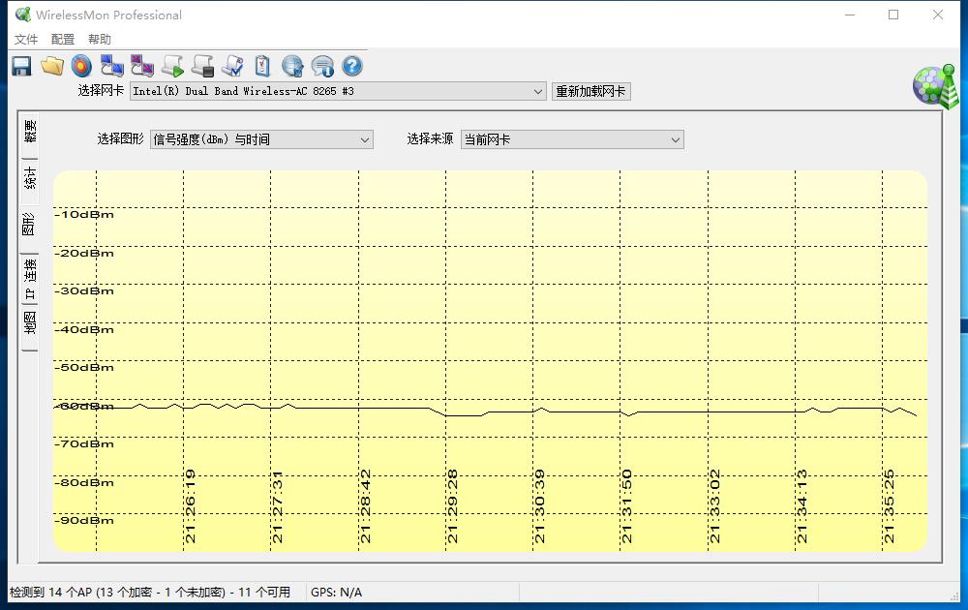The image size is (968, 610).
Task: Start logging with the green play icon
Action: (171, 66)
